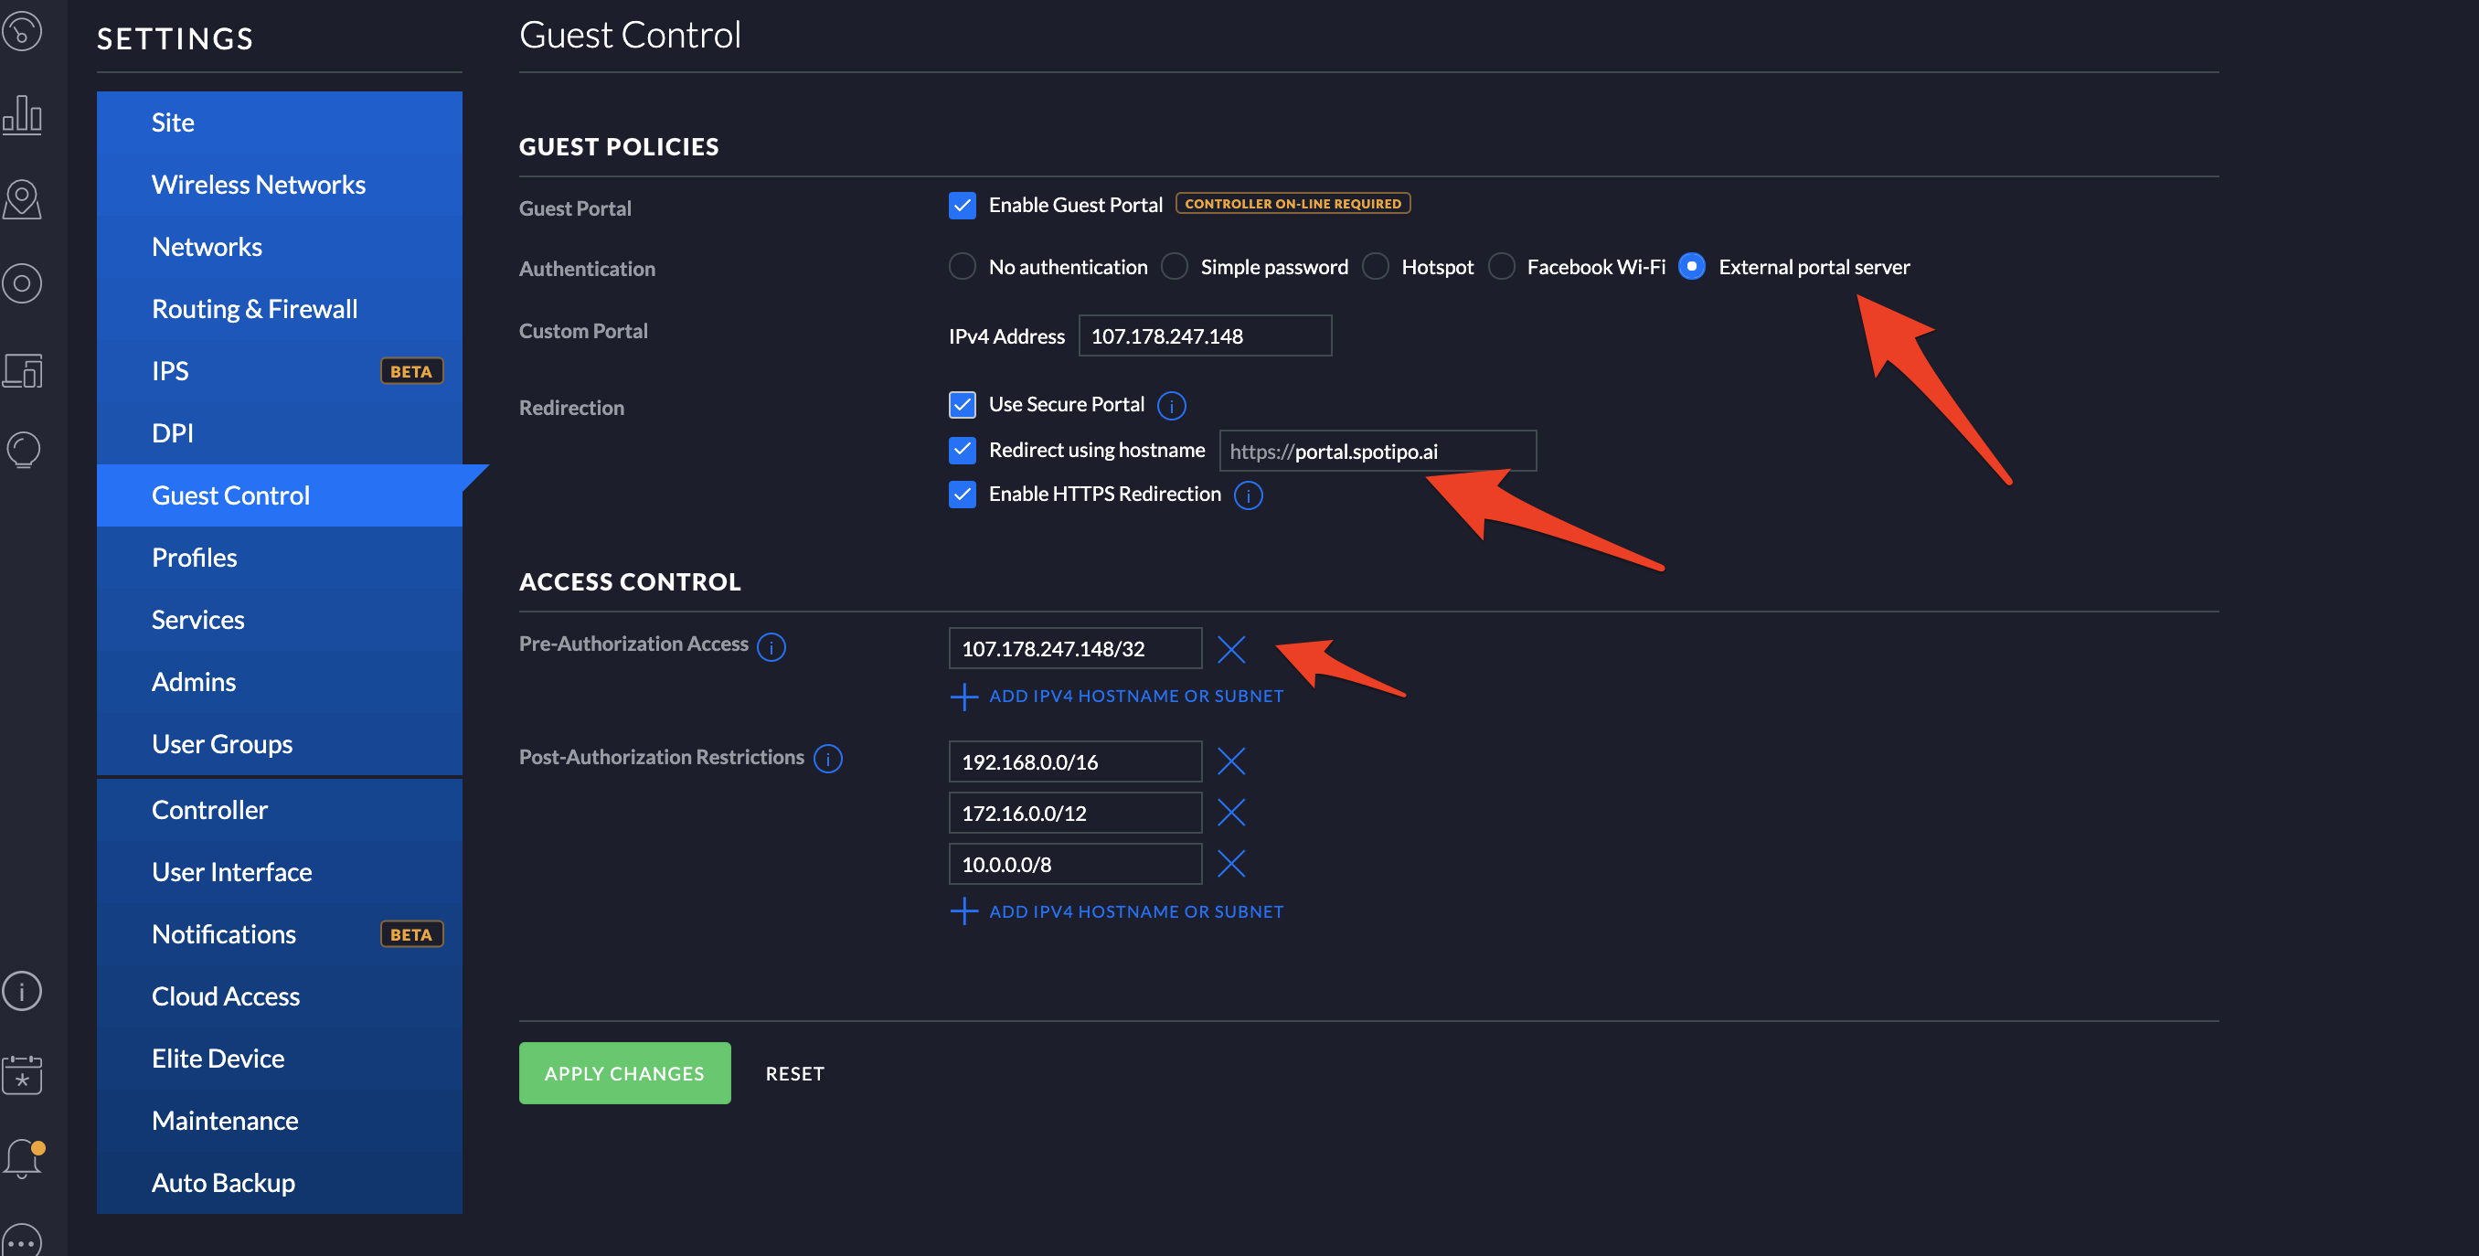The width and height of the screenshot is (2479, 1256).
Task: Open the chat bubble icon at bottom left
Action: pyautogui.click(x=22, y=1240)
